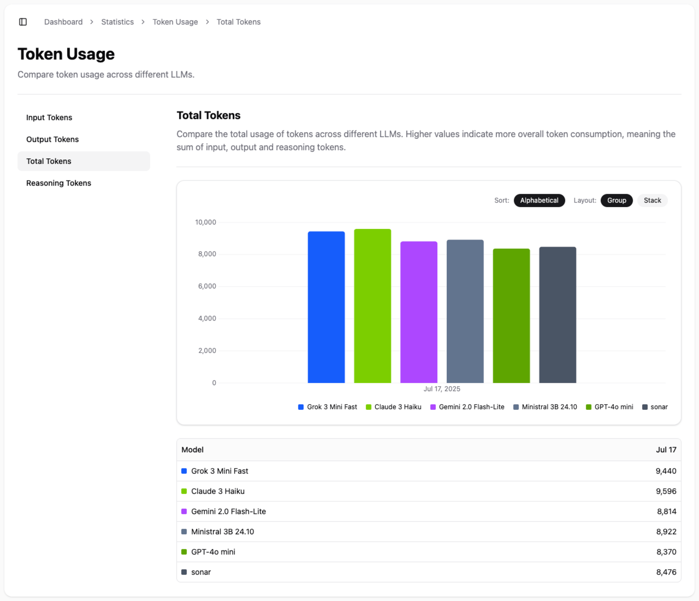Select Claude 3 Haiku table row name
This screenshot has height=601, width=699.
pyautogui.click(x=218, y=491)
